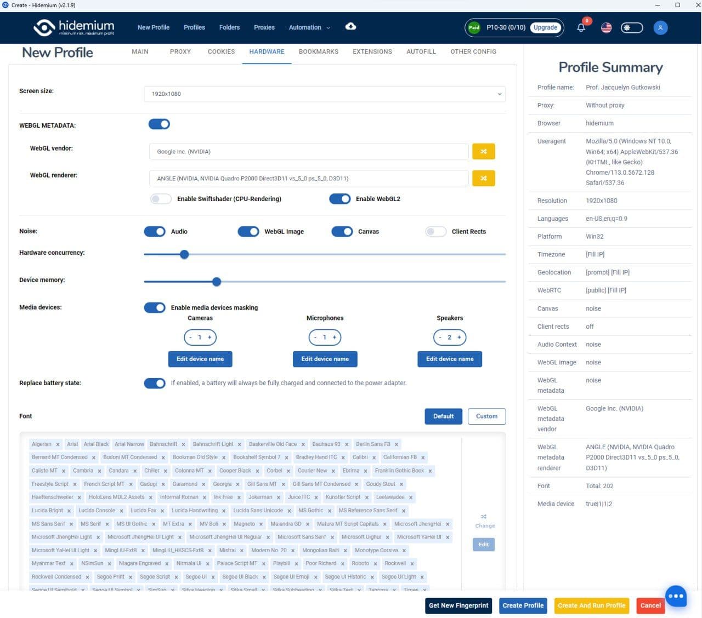Click the cloud upload icon in navbar
The image size is (702, 618).
click(350, 26)
